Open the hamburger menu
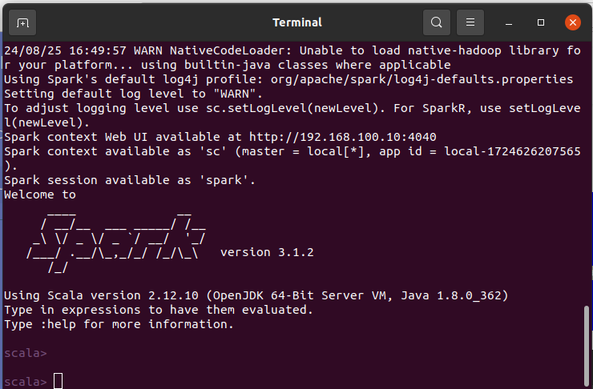This screenshot has width=593, height=389. coord(471,22)
